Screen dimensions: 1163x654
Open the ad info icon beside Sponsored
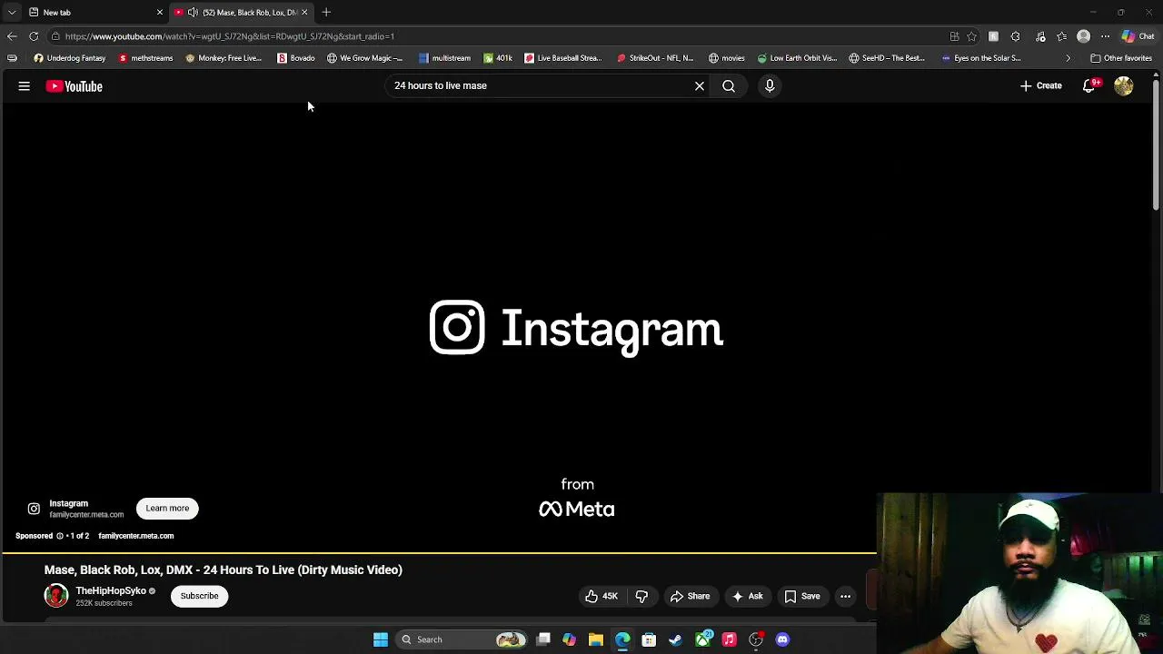60,536
